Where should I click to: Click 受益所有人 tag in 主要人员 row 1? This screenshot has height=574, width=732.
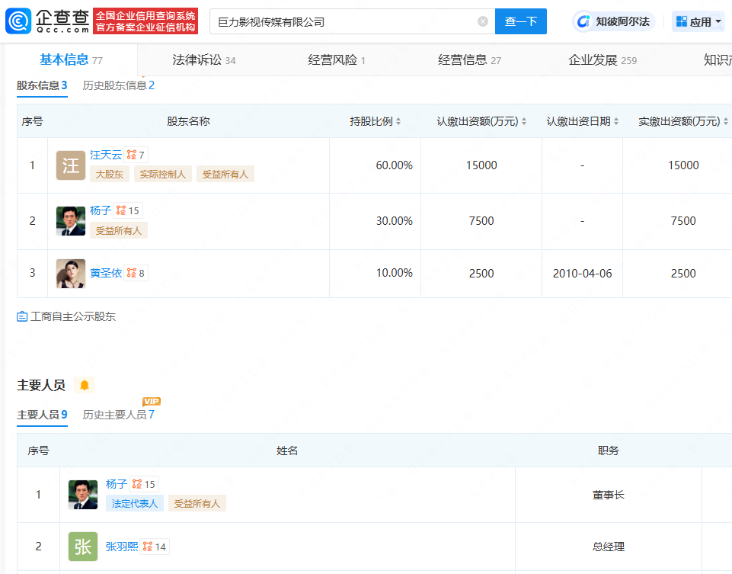click(197, 503)
